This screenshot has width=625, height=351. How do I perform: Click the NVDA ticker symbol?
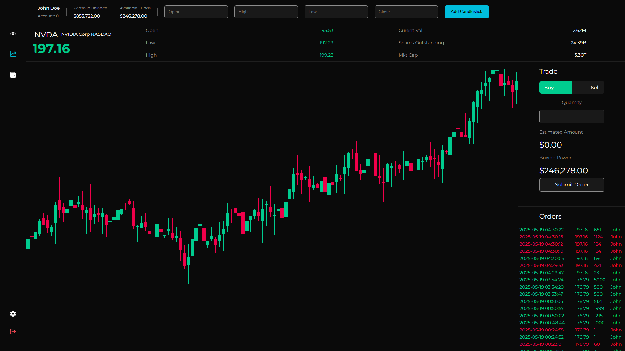[x=46, y=34]
